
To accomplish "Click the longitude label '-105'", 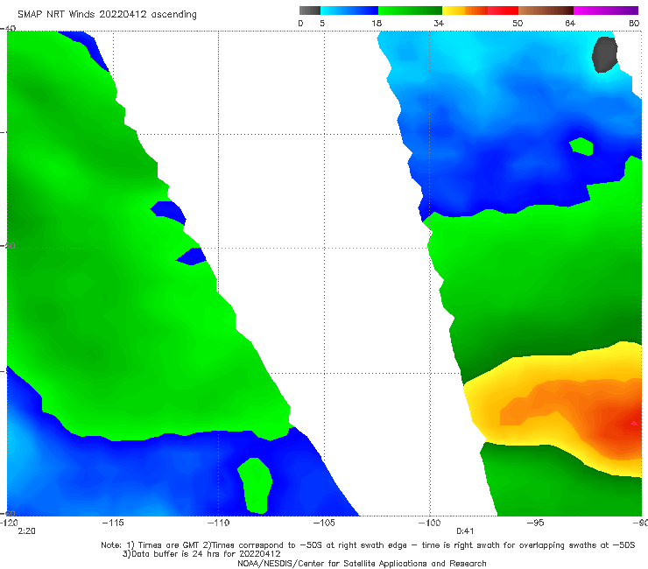I will click(x=324, y=523).
